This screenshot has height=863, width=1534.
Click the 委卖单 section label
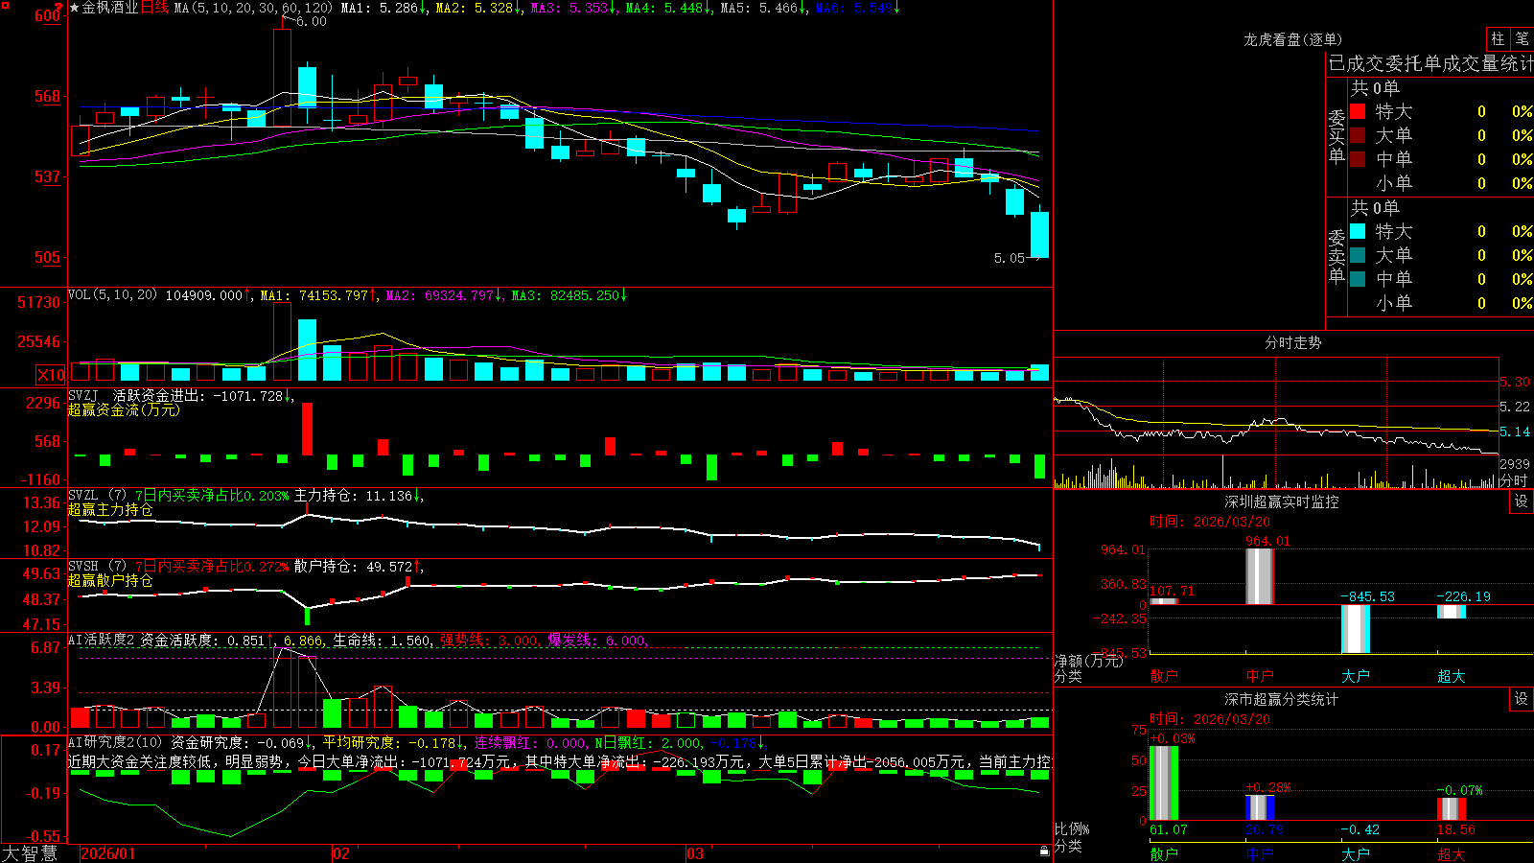[1336, 256]
